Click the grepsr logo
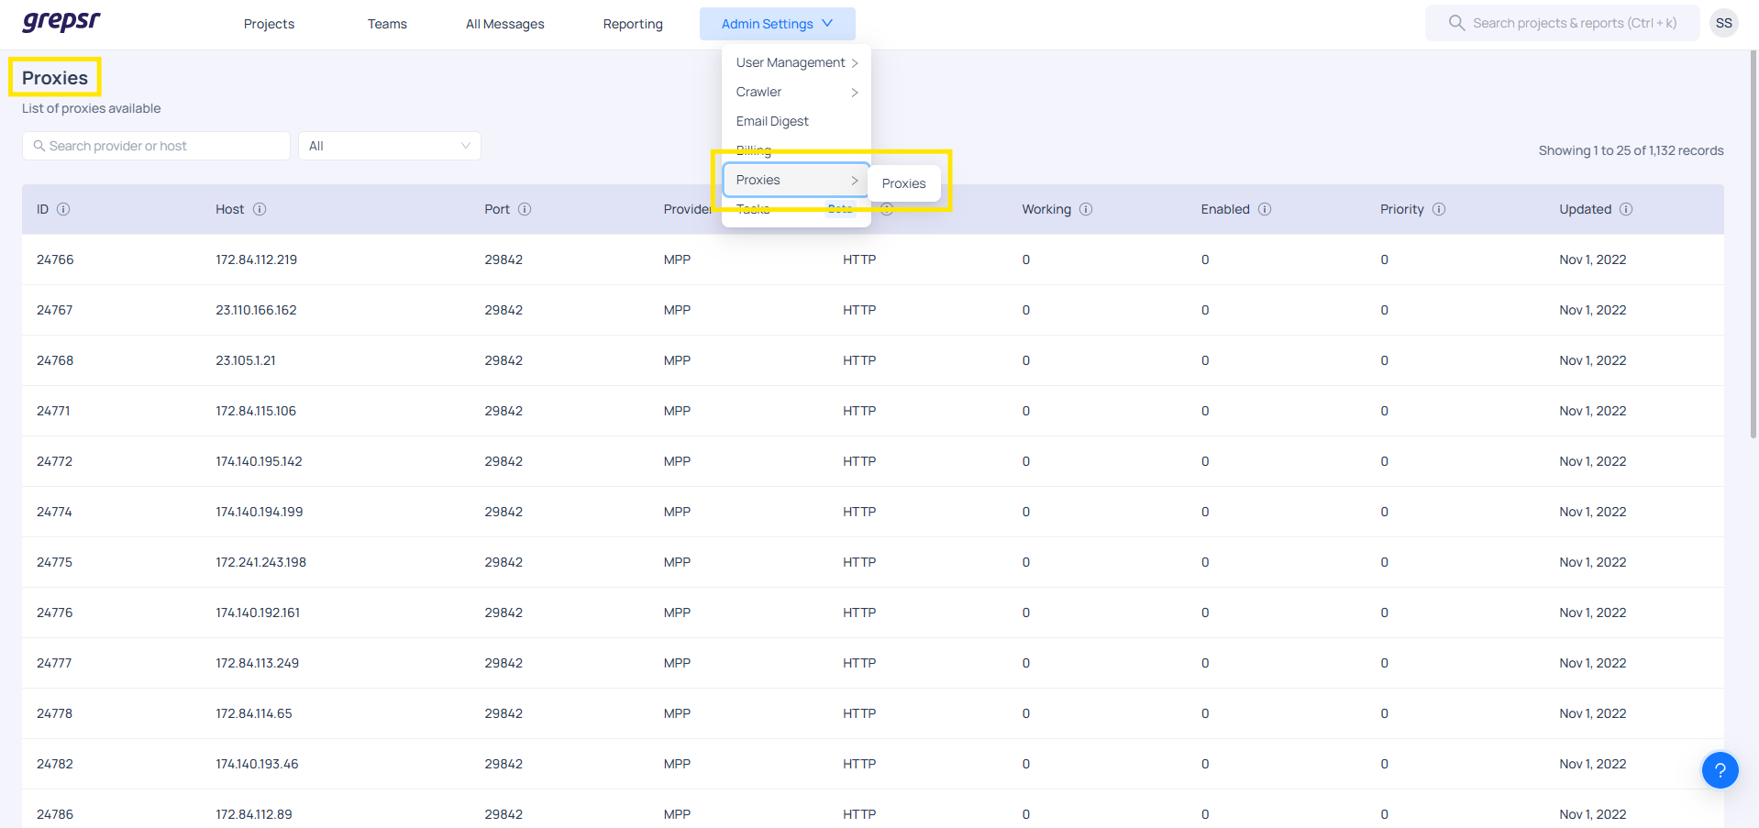The width and height of the screenshot is (1759, 828). (x=61, y=22)
